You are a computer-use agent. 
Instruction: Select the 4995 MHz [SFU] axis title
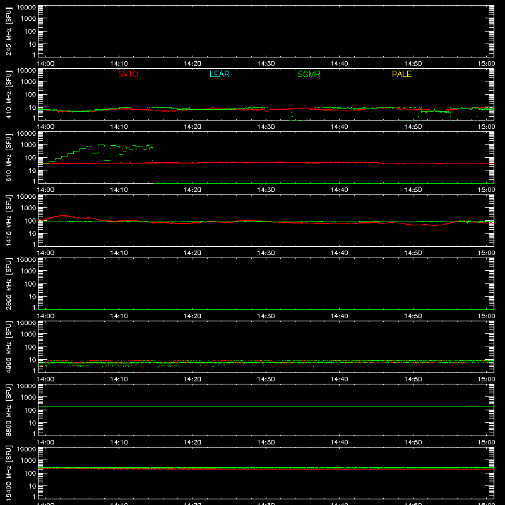[x=8, y=347]
